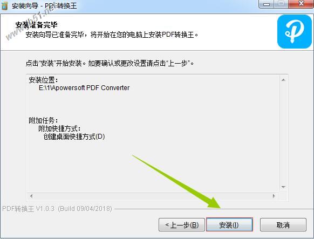Go back with the 上一步(B) button
Viewport: 314px width, 239px height.
[x=182, y=225]
